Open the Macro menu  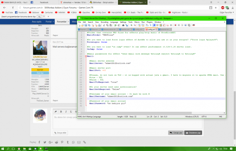(x=137, y=22)
